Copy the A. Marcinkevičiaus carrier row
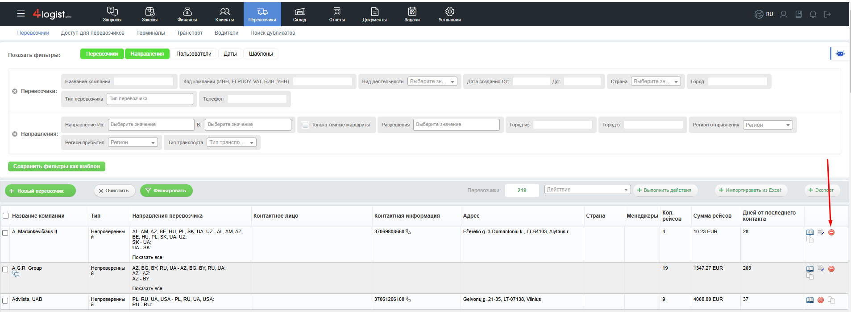This screenshot has width=851, height=312. pyautogui.click(x=810, y=240)
